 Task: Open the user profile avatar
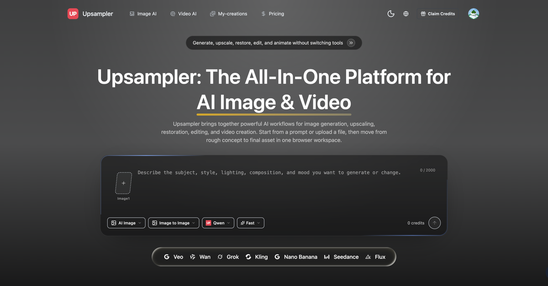point(474,14)
